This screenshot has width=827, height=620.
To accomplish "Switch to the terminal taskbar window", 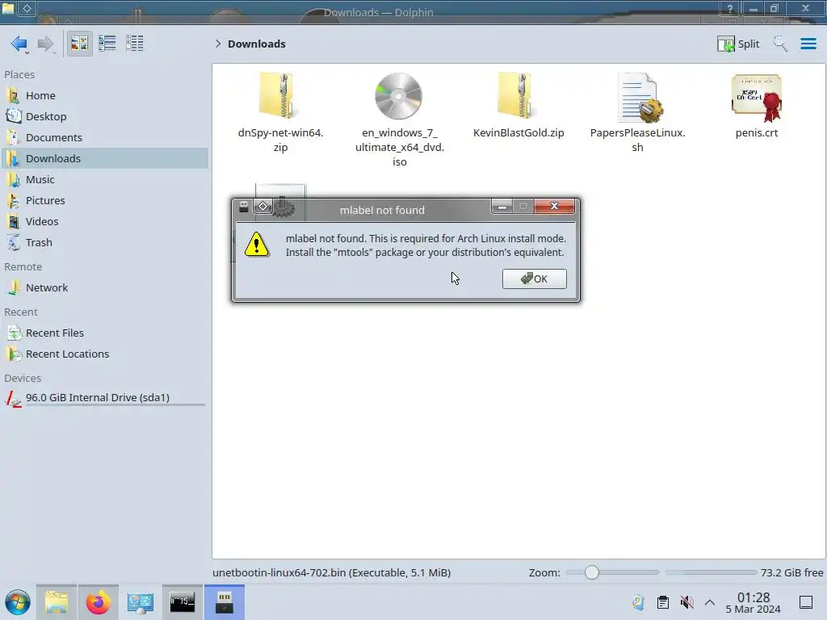I will 182,602.
